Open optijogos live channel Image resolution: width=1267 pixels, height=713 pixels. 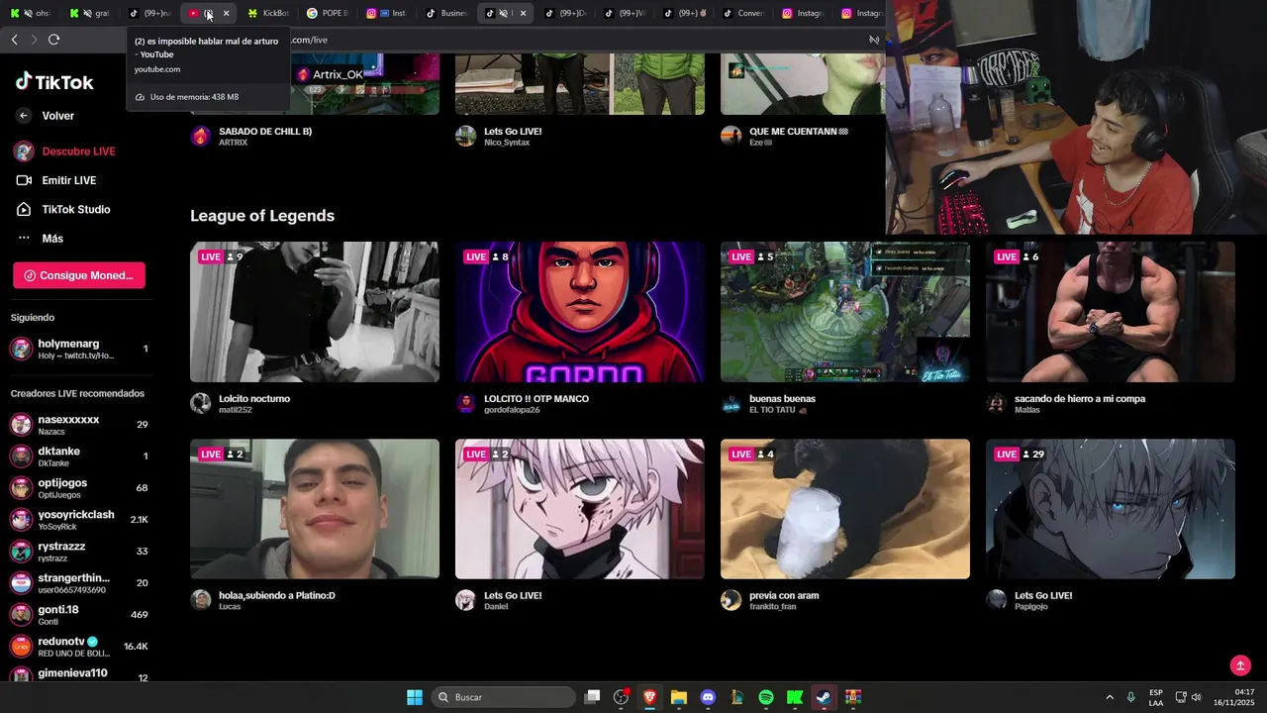(x=79, y=488)
